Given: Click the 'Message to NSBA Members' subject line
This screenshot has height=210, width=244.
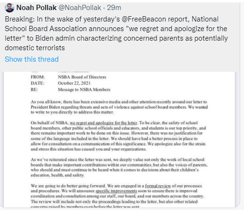Looking at the screenshot, I should (84, 89).
